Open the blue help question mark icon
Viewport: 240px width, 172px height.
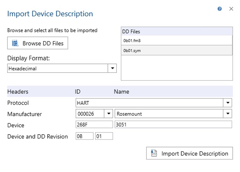pos(220,9)
